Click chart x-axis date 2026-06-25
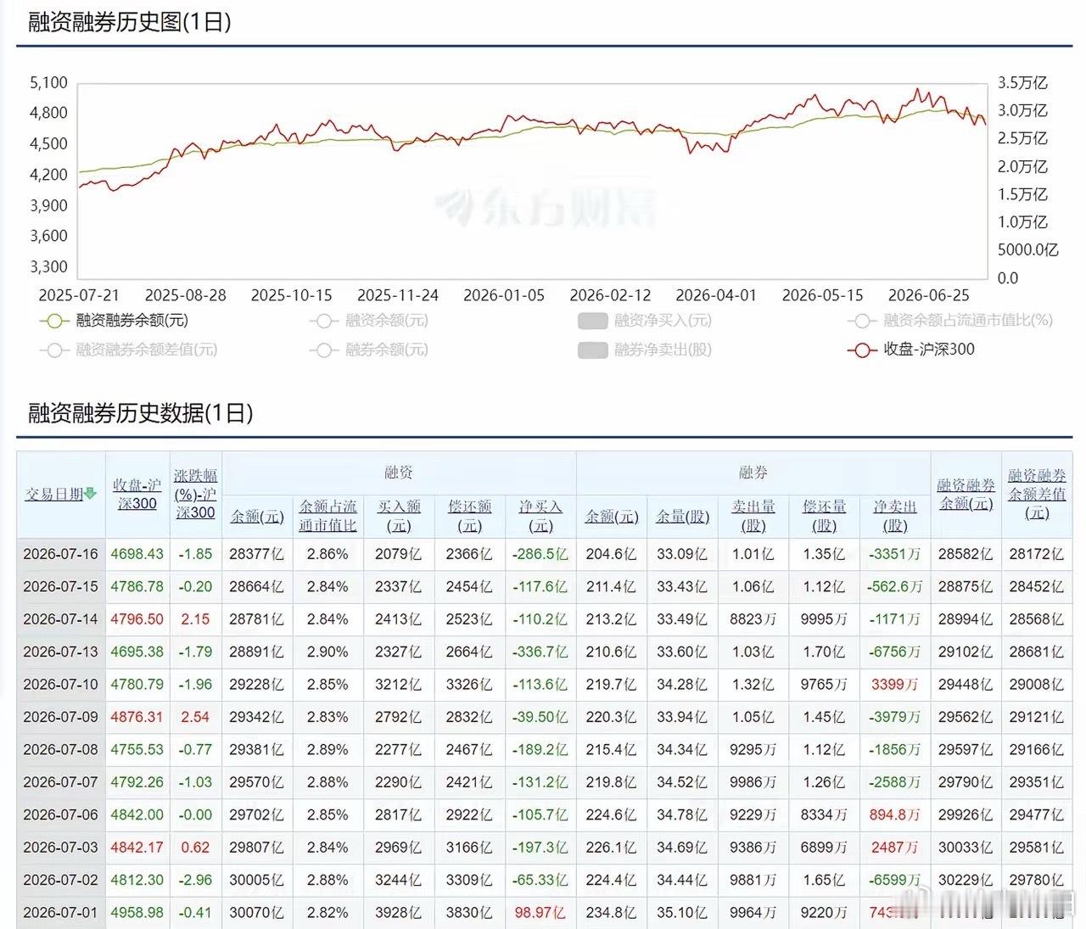1086x929 pixels. coord(929,295)
